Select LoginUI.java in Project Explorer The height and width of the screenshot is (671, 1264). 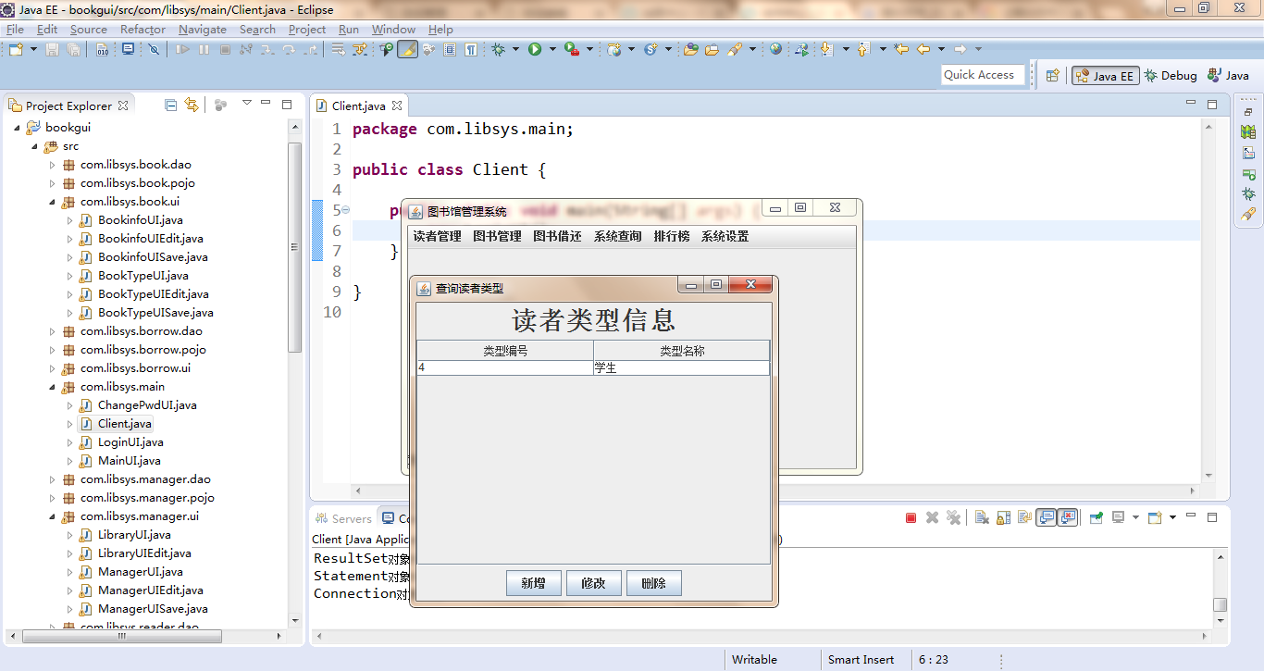point(130,442)
